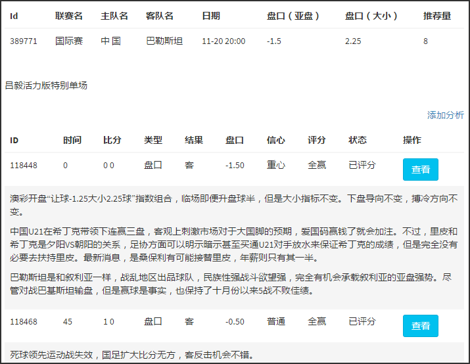This screenshot has height=364, width=470.
Task: Click the 操作 column header
Action: (x=412, y=140)
